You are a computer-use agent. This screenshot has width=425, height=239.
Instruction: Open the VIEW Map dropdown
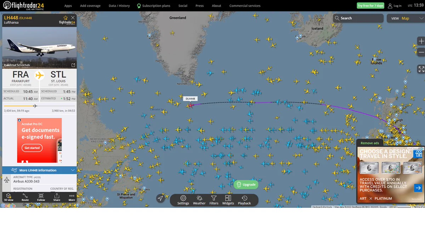click(x=406, y=18)
